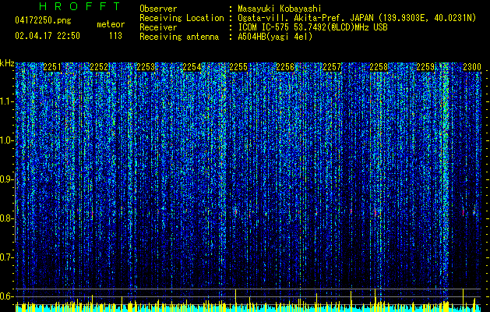Click the Receiving antenna label
490x312 pixels.
[x=179, y=37]
